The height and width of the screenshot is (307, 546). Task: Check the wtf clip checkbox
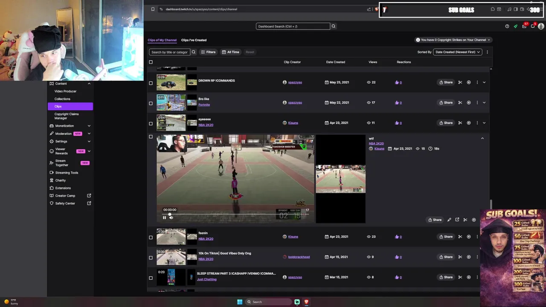pyautogui.click(x=151, y=137)
